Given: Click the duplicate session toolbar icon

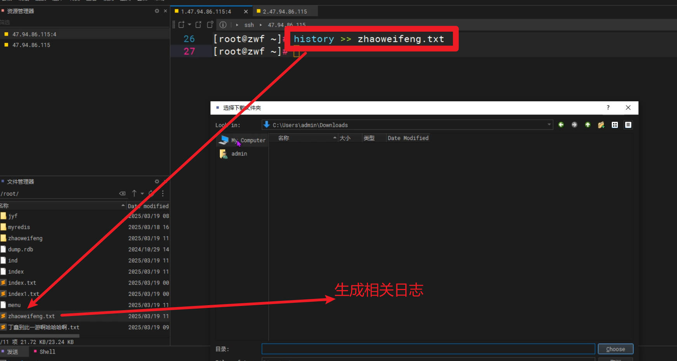Looking at the screenshot, I should pyautogui.click(x=210, y=25).
